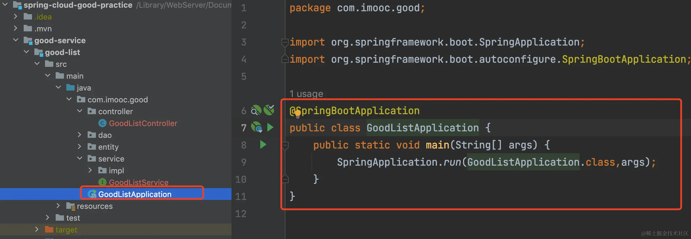This screenshot has width=691, height=239.
Task: Expand the target folder
Action: click(x=37, y=230)
